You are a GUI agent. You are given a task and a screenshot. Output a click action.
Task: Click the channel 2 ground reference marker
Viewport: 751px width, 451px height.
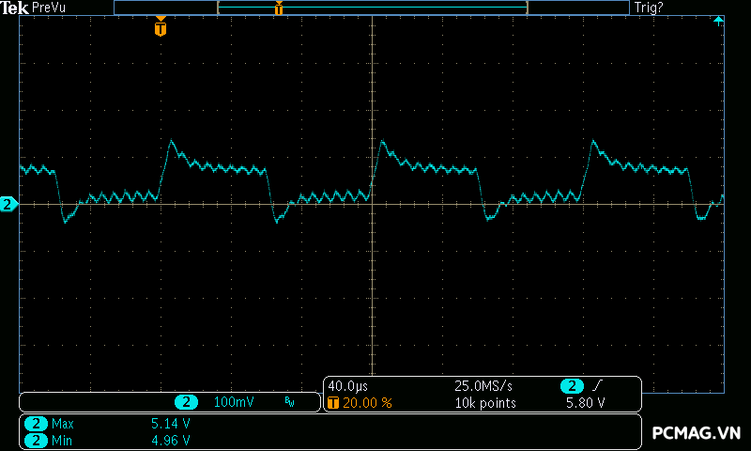[x=8, y=204]
